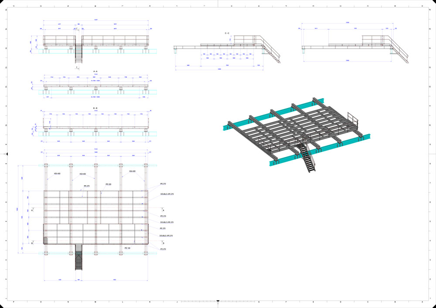The width and height of the screenshot is (436, 308).
Task: Click the staircase below the plan view
Action: click(79, 257)
